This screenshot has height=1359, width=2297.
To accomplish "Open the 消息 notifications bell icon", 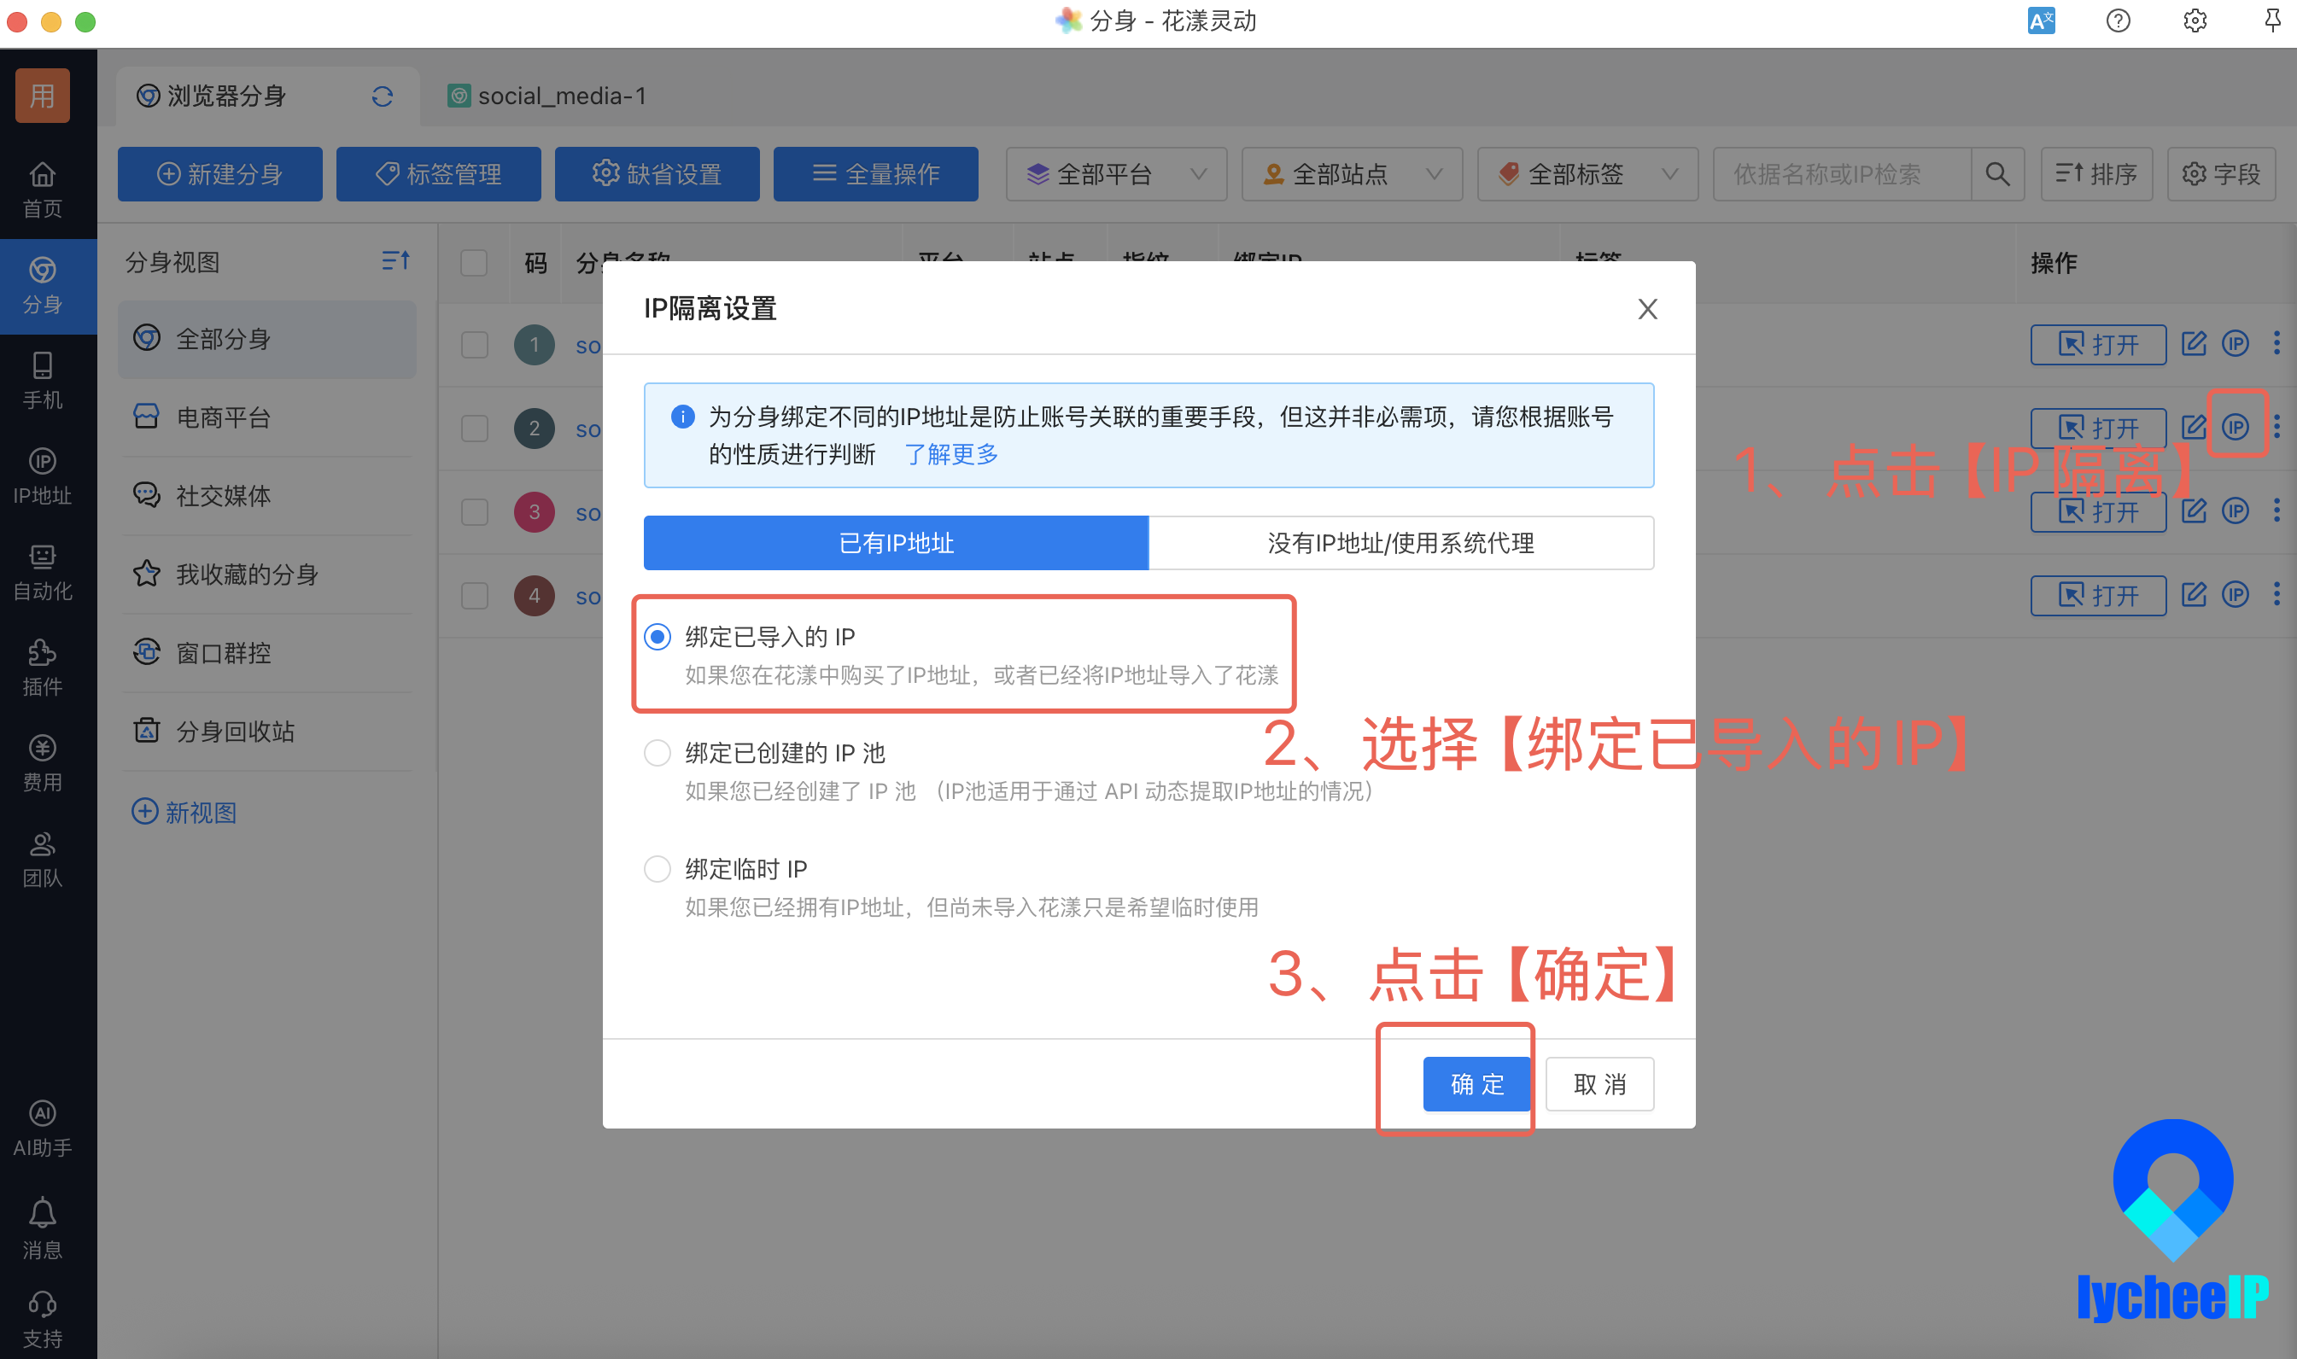I will click(x=42, y=1229).
